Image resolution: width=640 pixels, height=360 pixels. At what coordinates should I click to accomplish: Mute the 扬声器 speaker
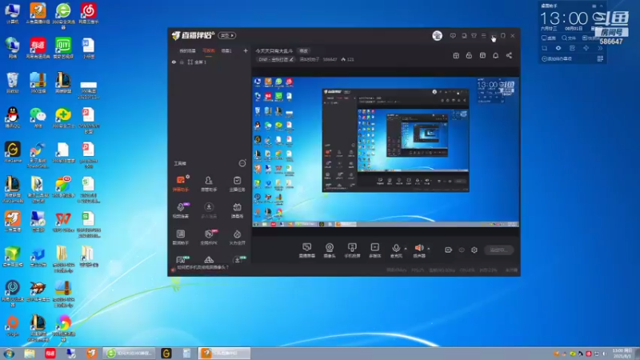418,250
